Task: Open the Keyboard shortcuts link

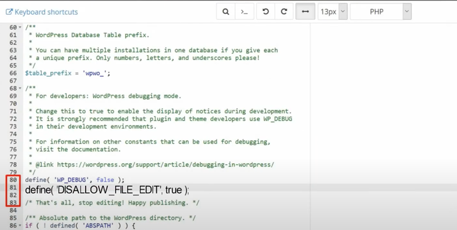Action: (x=42, y=12)
